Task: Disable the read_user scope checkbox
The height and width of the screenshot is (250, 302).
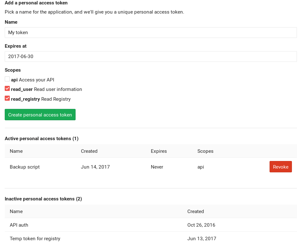Action: point(7,88)
